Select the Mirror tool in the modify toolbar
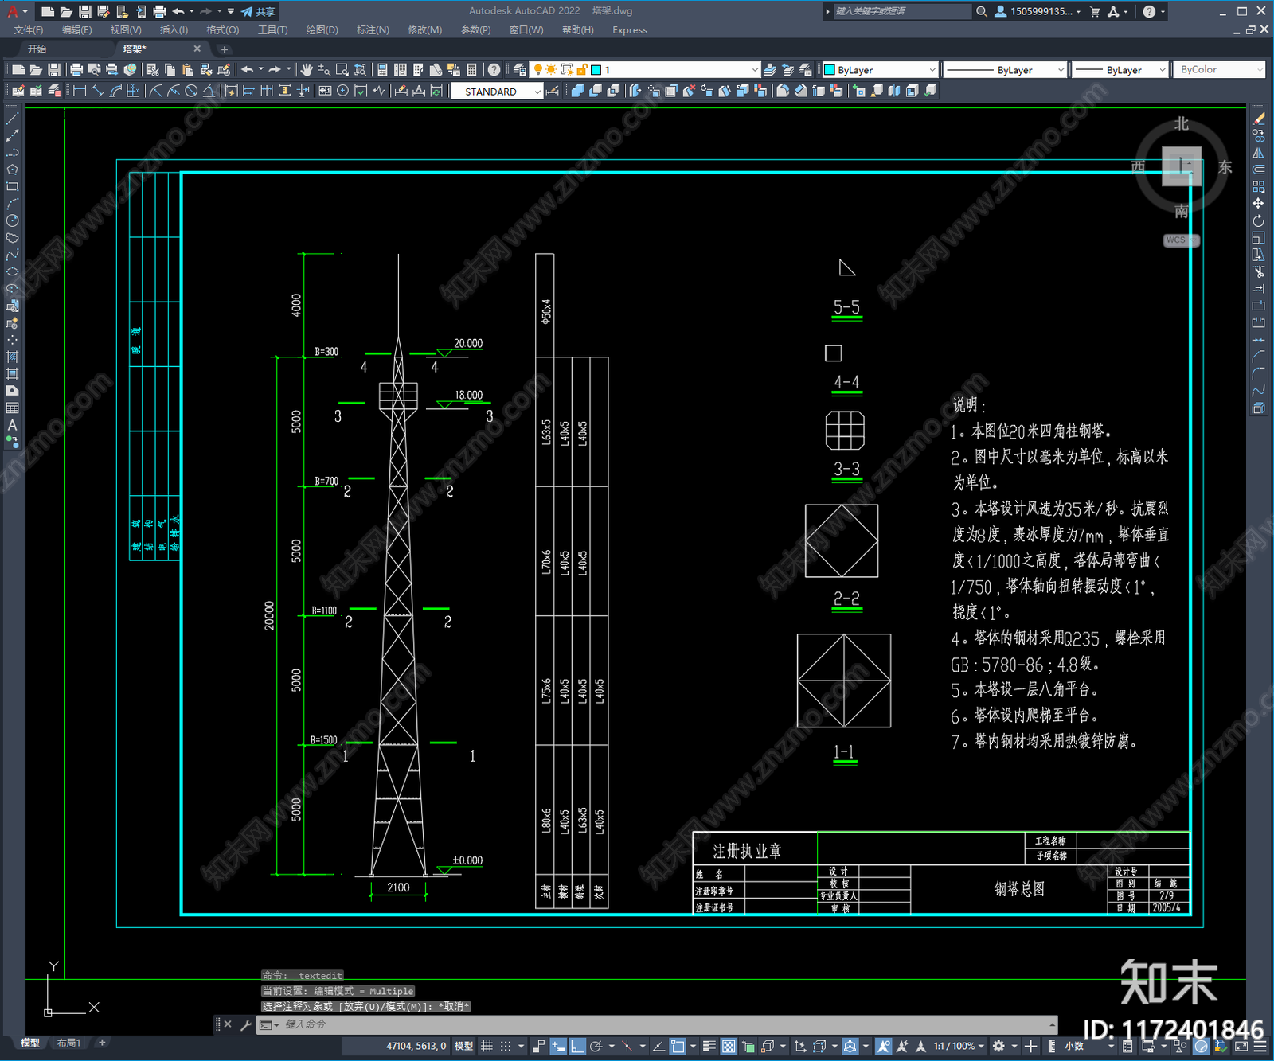The width and height of the screenshot is (1274, 1061). click(x=1259, y=153)
